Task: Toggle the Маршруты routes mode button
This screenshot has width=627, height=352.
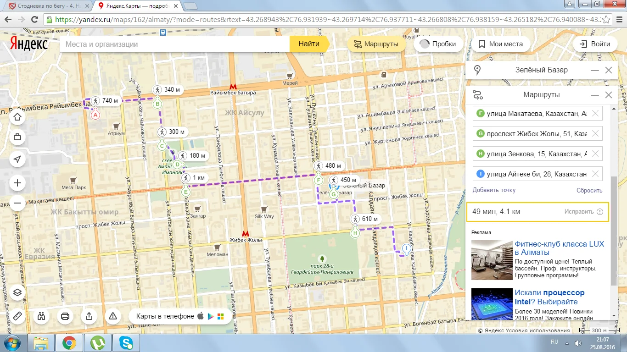Action: click(375, 44)
